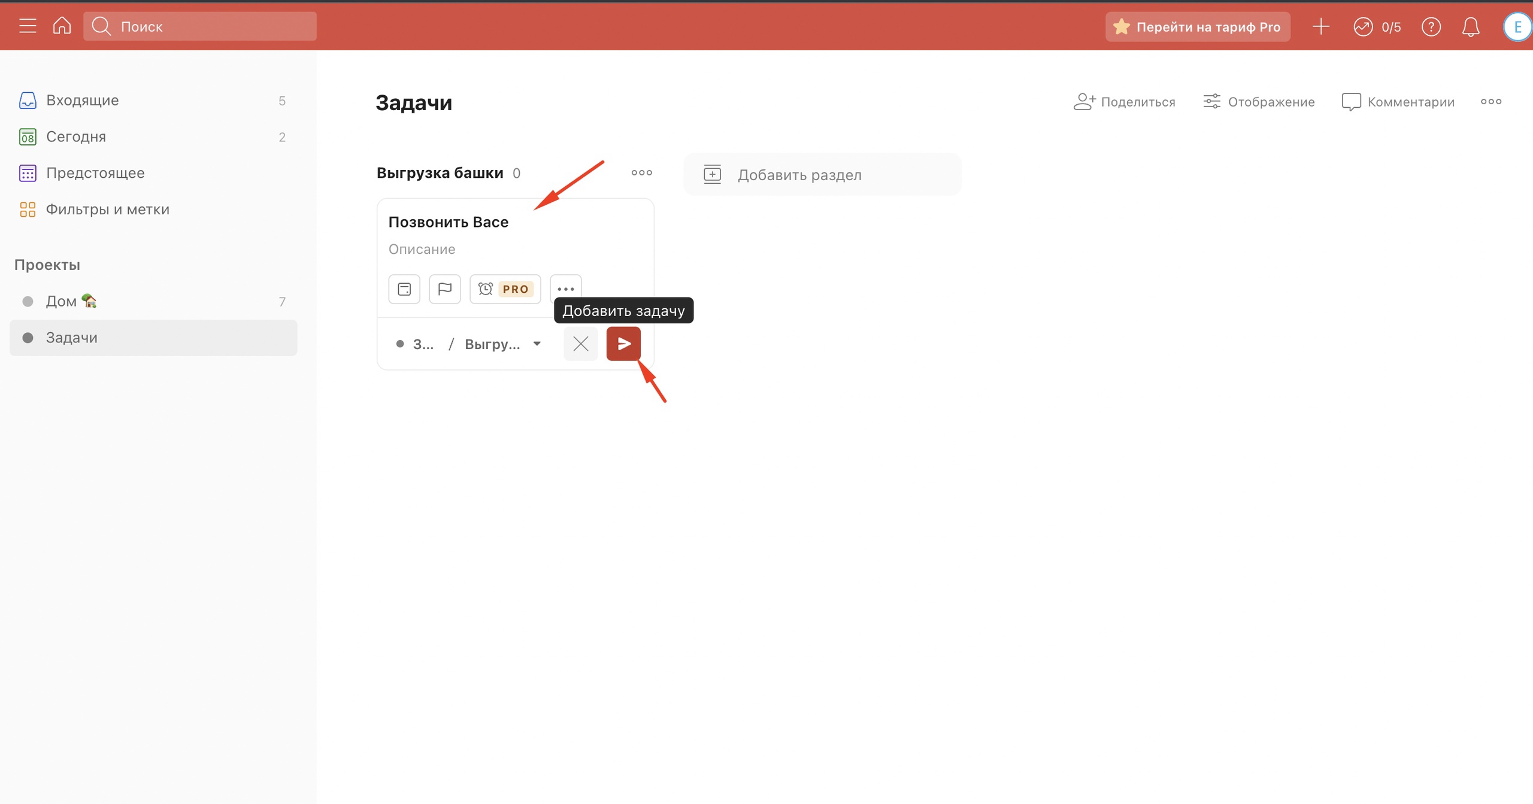This screenshot has width=1533, height=804.
Task: Toggle the hamburger sidebar menu
Action: 28,26
